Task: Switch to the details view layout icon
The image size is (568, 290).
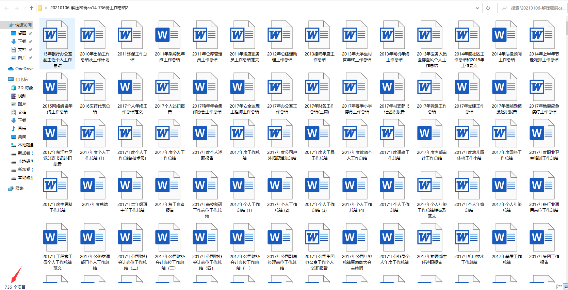Action: click(x=559, y=287)
